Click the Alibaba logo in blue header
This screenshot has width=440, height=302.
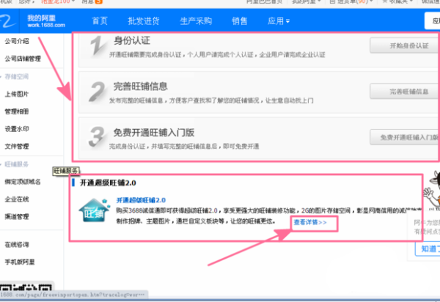tap(8, 21)
